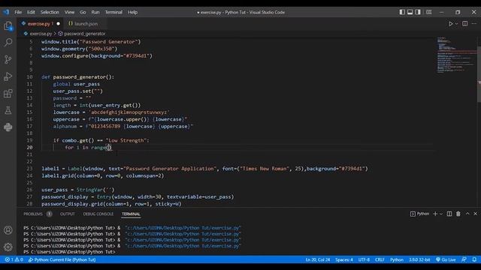Open the Source Control view
481x270 pixels.
pyautogui.click(x=8, y=59)
